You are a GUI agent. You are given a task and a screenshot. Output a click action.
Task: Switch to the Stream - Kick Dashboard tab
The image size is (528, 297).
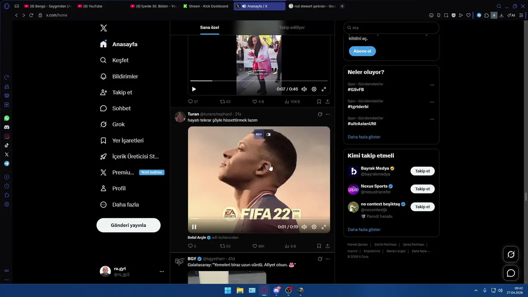pyautogui.click(x=206, y=6)
